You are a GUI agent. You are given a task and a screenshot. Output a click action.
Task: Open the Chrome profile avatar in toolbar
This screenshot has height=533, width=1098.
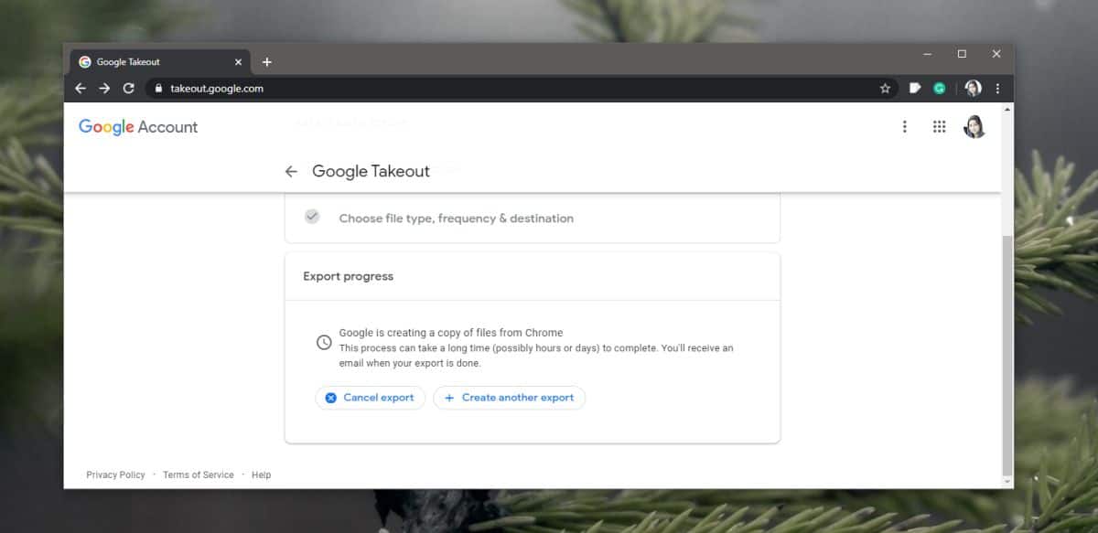pos(973,89)
